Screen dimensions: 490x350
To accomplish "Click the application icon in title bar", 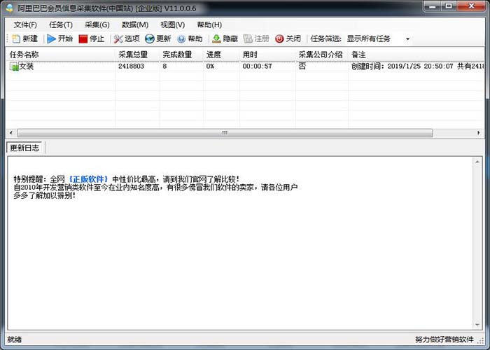I will coord(9,8).
